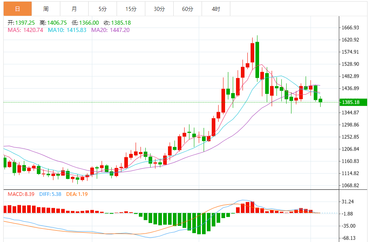Click the MA5: 1420.74 indicator label
This screenshot has height=242, width=370.
tap(25, 30)
